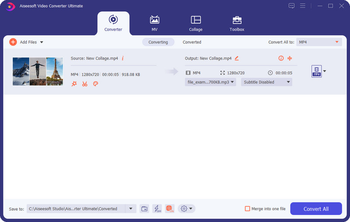The width and height of the screenshot is (350, 222).
Task: Open the Toolbox tab
Action: [x=237, y=24]
